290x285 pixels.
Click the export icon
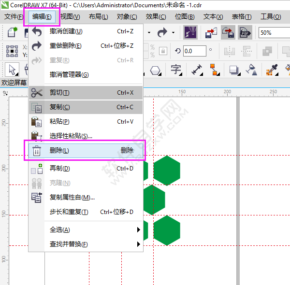pyautogui.click(x=228, y=32)
